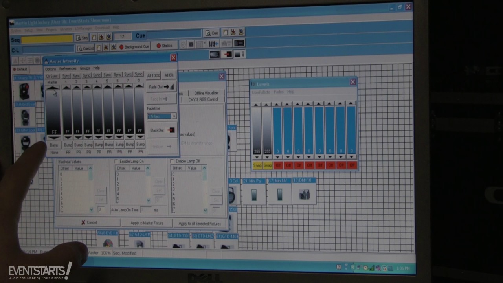Click Apply to Master Fixture button

pyautogui.click(x=147, y=223)
